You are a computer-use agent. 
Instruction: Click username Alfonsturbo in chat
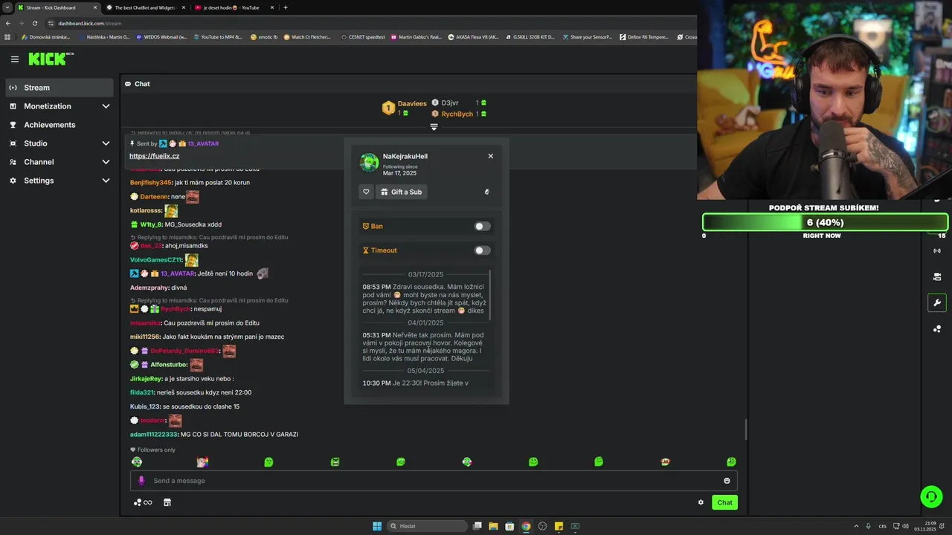tap(168, 365)
